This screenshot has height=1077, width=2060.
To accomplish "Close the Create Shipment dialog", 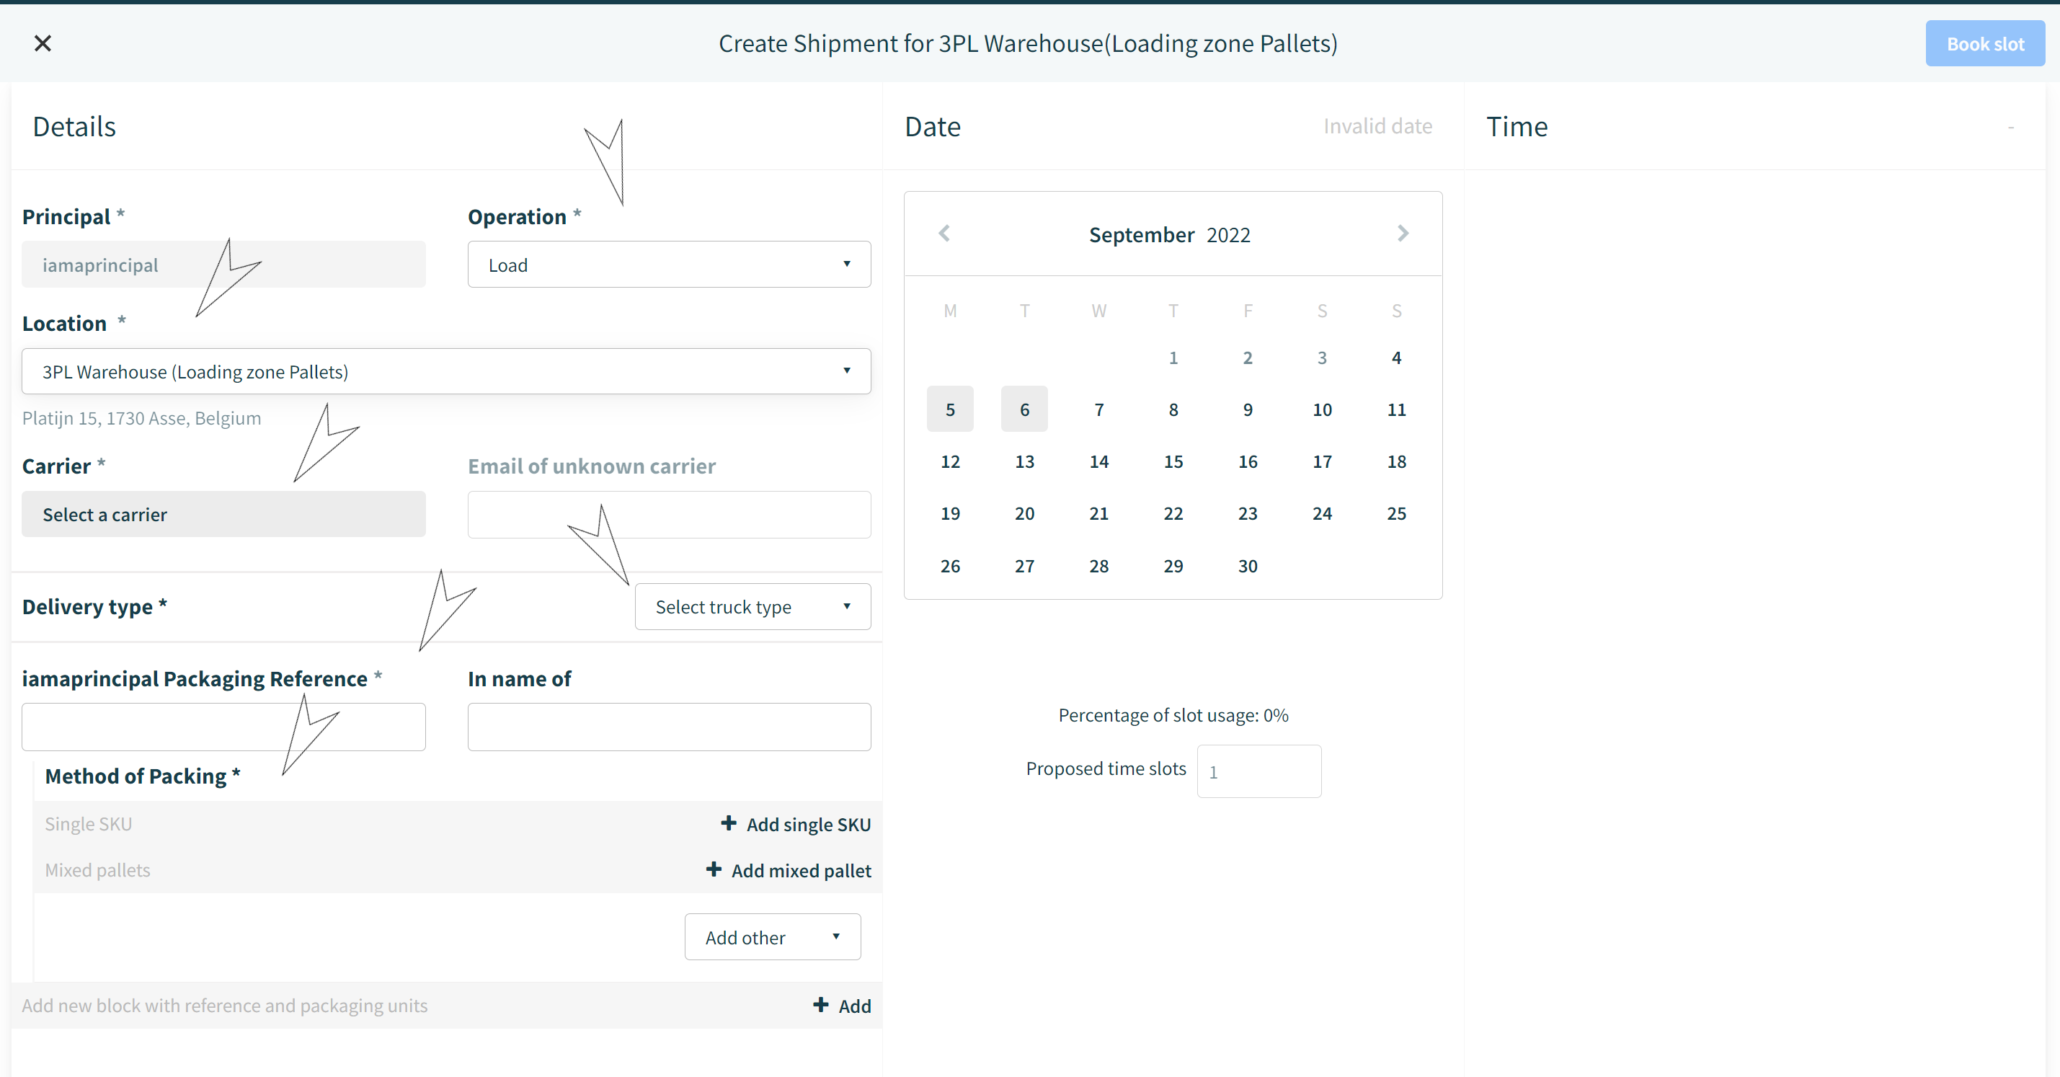I will 43,43.
